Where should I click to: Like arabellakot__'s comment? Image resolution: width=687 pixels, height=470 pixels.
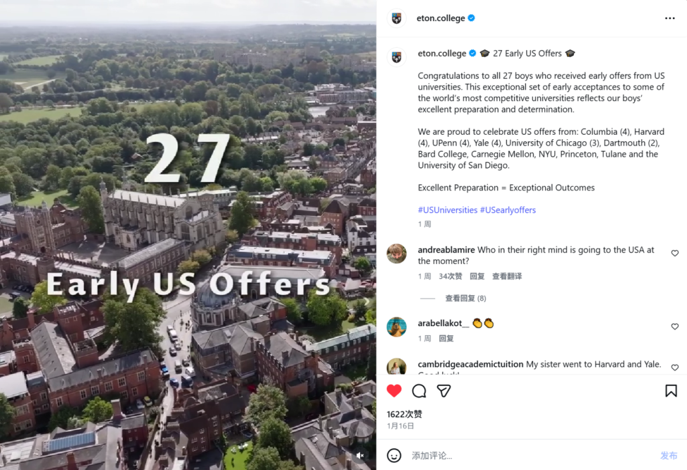675,326
